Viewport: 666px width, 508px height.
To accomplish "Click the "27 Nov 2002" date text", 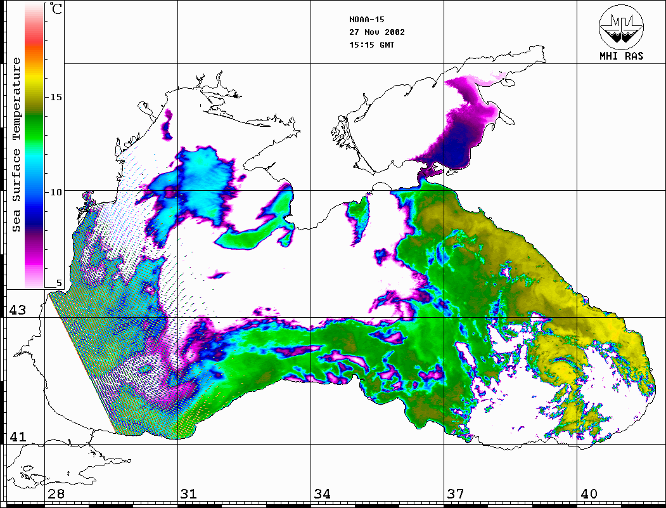I will [377, 32].
